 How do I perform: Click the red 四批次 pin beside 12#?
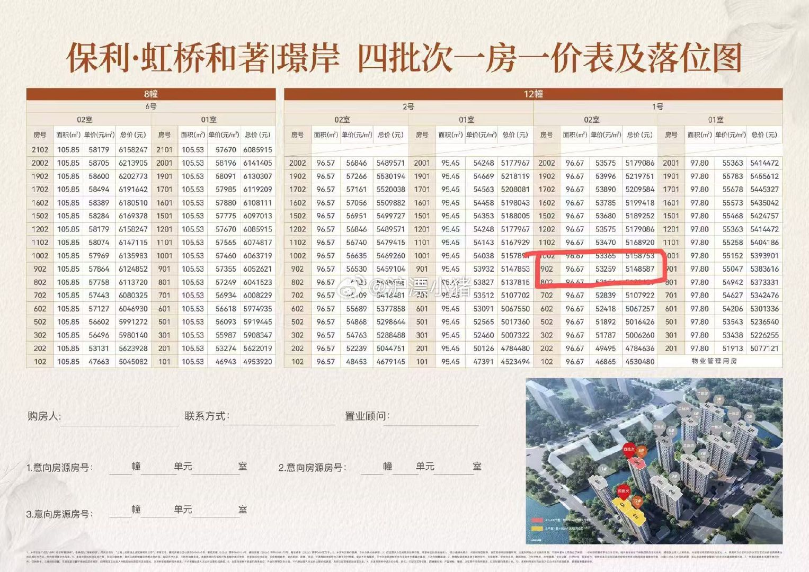pos(624,491)
